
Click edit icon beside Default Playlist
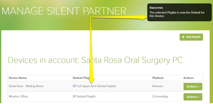click(x=74, y=96)
